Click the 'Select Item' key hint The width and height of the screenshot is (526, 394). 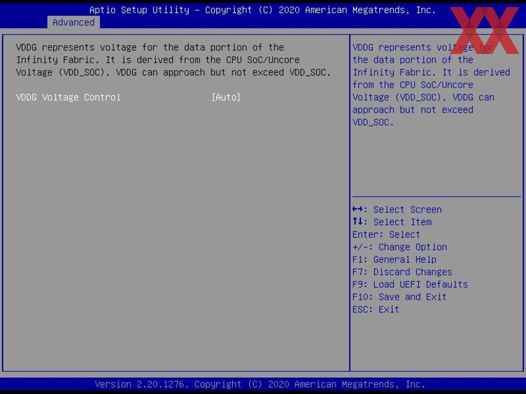(x=392, y=222)
